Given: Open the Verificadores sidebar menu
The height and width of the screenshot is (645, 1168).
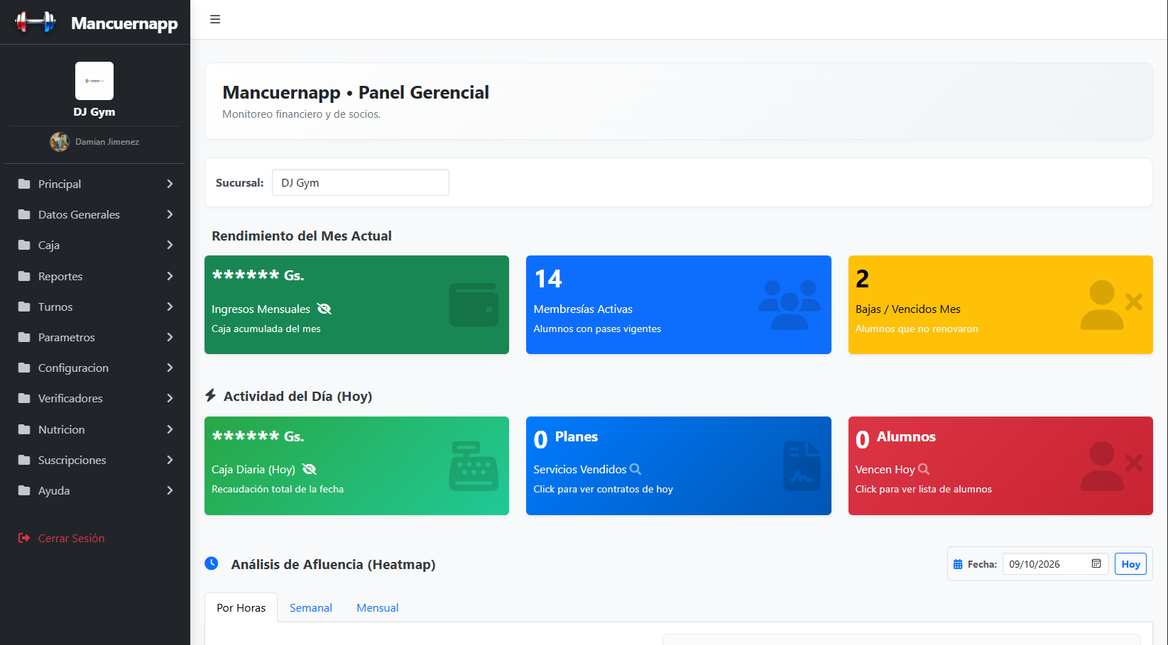Looking at the screenshot, I should [x=95, y=398].
